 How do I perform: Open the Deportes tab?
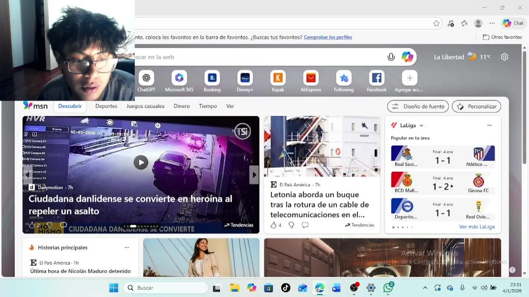106,106
